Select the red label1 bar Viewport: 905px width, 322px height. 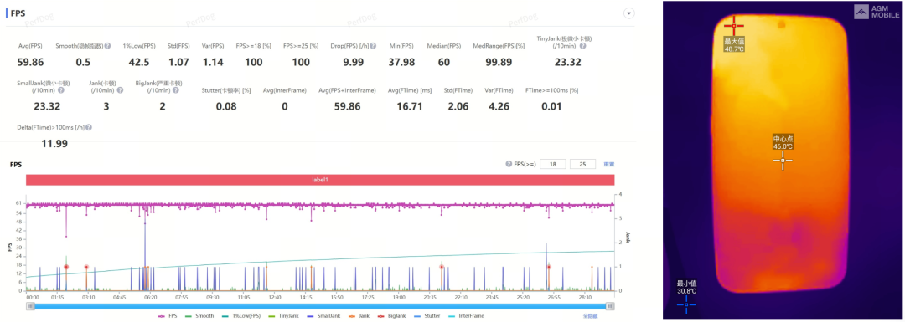pos(320,180)
